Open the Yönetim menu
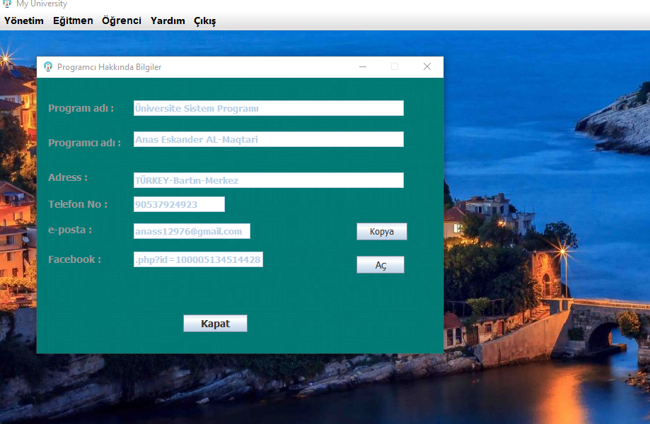 (x=23, y=20)
